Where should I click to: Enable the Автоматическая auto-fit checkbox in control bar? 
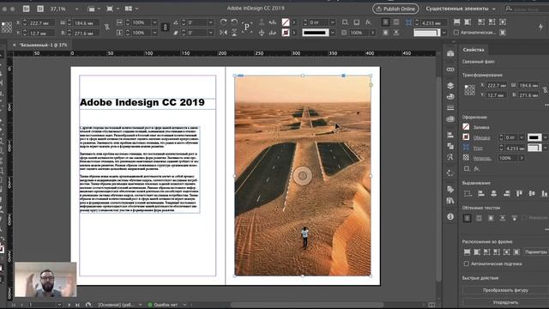coord(455,33)
